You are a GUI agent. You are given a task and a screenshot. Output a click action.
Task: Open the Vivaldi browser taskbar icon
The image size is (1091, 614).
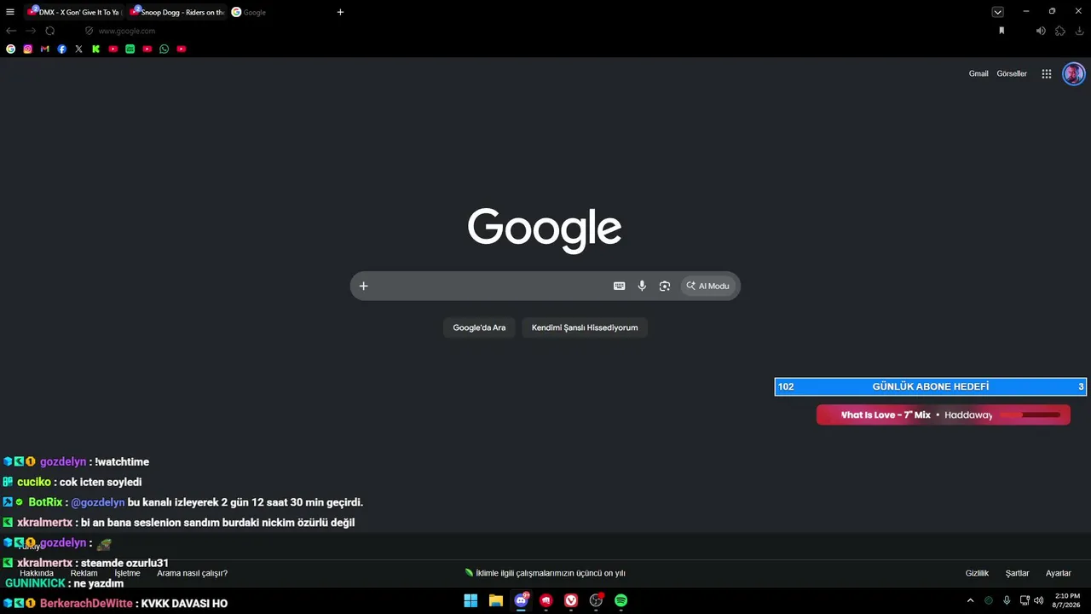click(x=571, y=600)
